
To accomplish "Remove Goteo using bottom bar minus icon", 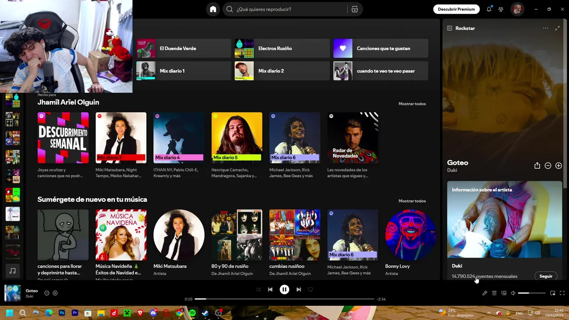I will click(47, 293).
